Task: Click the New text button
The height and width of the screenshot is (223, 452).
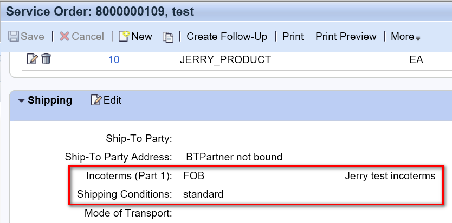Action: click(x=142, y=37)
